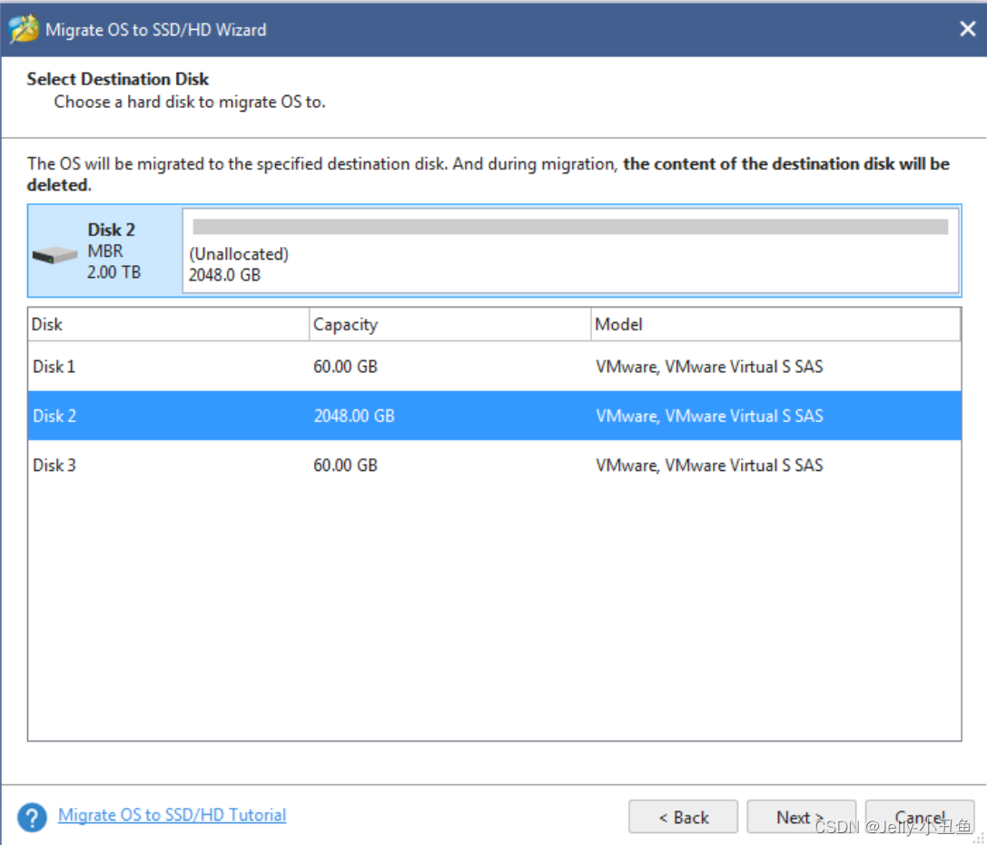Click the Disk column header
The height and width of the screenshot is (845, 987).
point(45,324)
